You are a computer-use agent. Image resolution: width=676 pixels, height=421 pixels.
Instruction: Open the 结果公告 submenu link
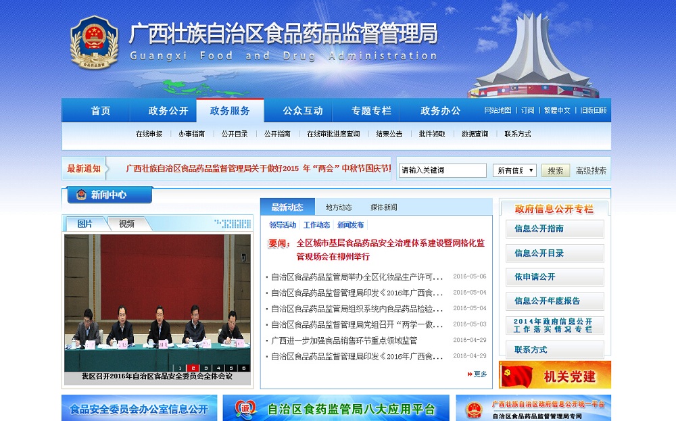point(389,134)
